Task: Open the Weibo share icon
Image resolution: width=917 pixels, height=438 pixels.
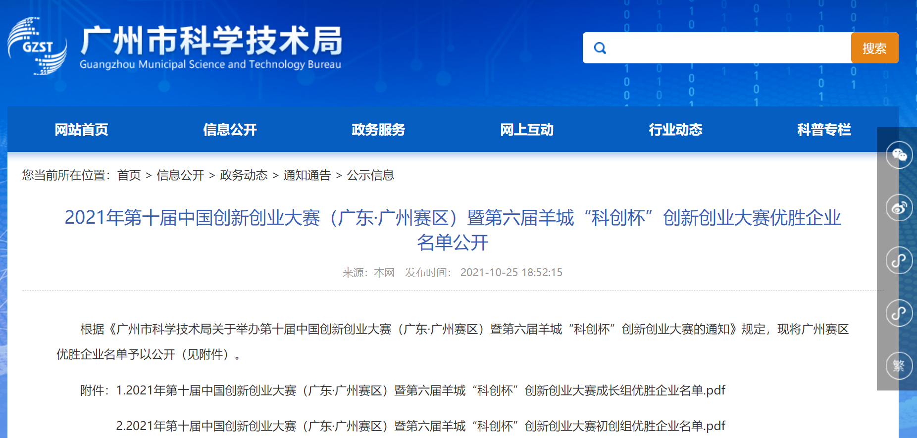Action: pyautogui.click(x=899, y=207)
